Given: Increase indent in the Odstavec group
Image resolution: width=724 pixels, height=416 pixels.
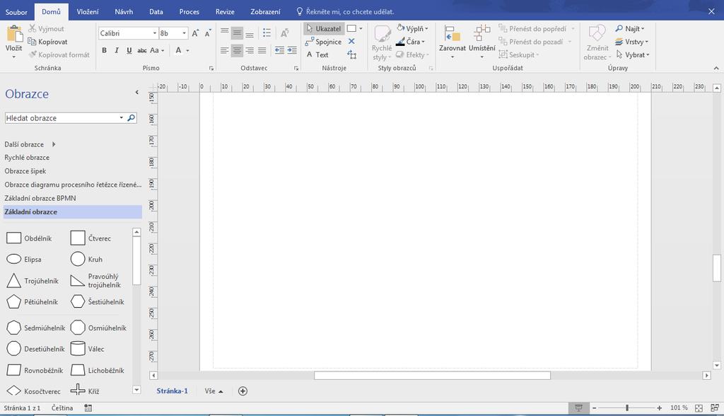Looking at the screenshot, I should [292, 50].
